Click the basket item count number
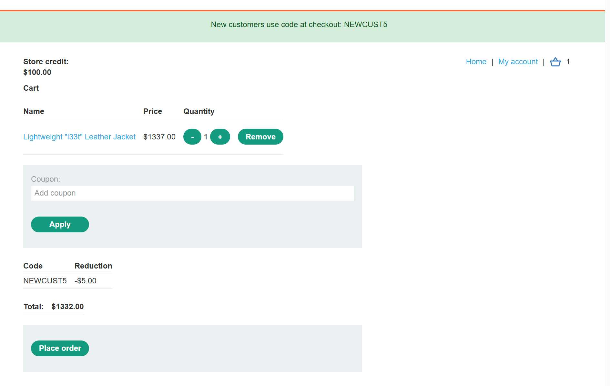 pyautogui.click(x=568, y=62)
